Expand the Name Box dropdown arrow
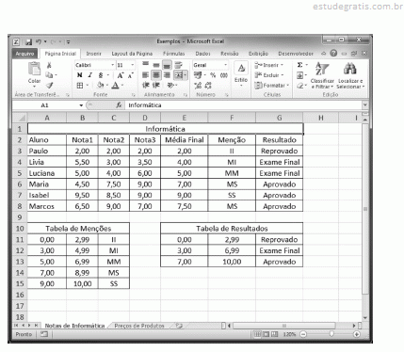The image size is (404, 352). [81, 105]
